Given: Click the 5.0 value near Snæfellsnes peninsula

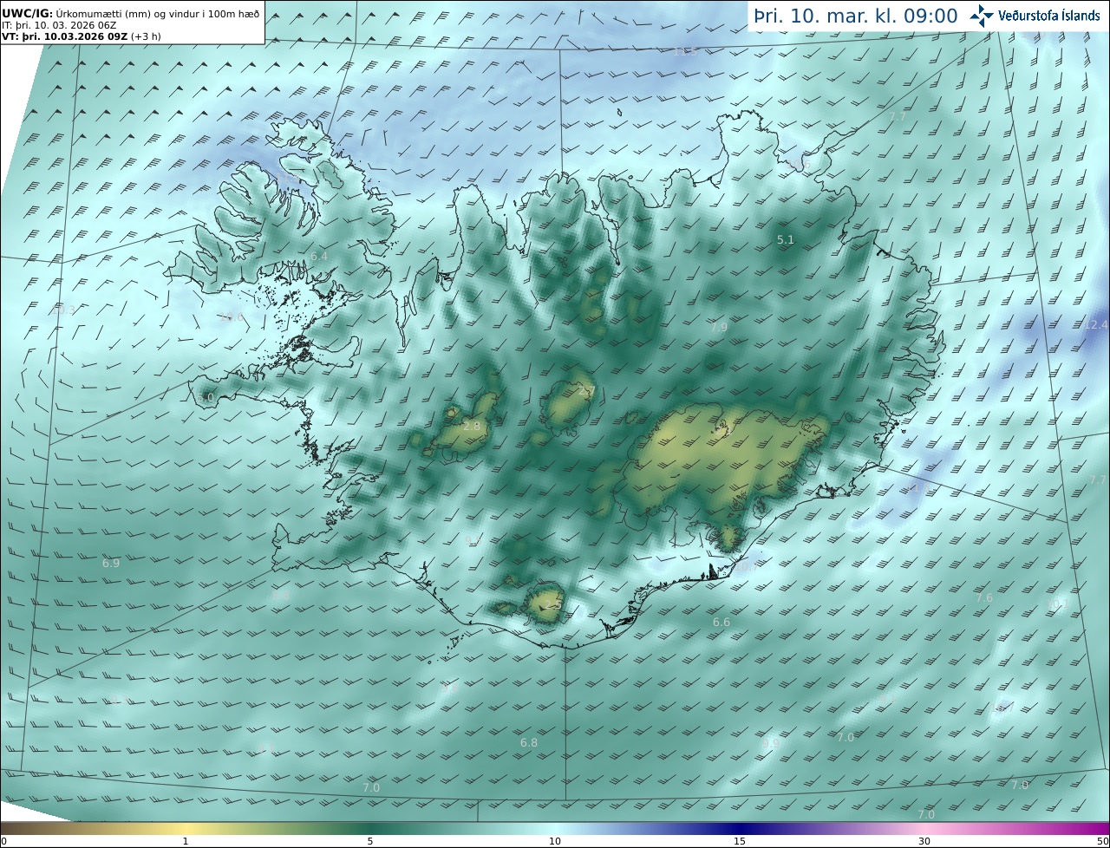Looking at the screenshot, I should (x=206, y=397).
